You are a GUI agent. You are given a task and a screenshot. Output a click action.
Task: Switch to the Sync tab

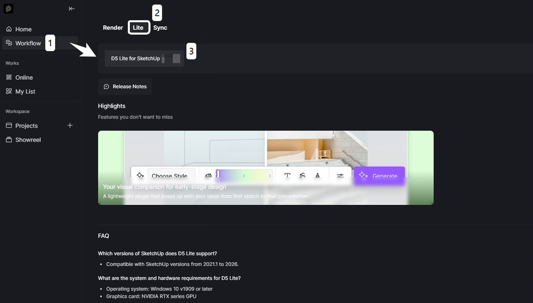(160, 28)
